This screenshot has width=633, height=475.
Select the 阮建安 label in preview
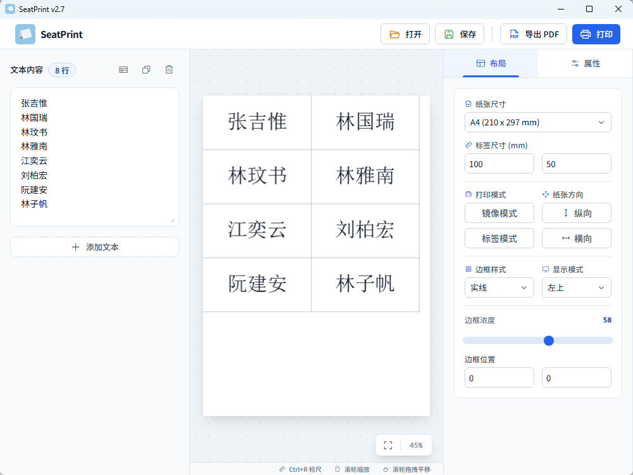point(257,285)
